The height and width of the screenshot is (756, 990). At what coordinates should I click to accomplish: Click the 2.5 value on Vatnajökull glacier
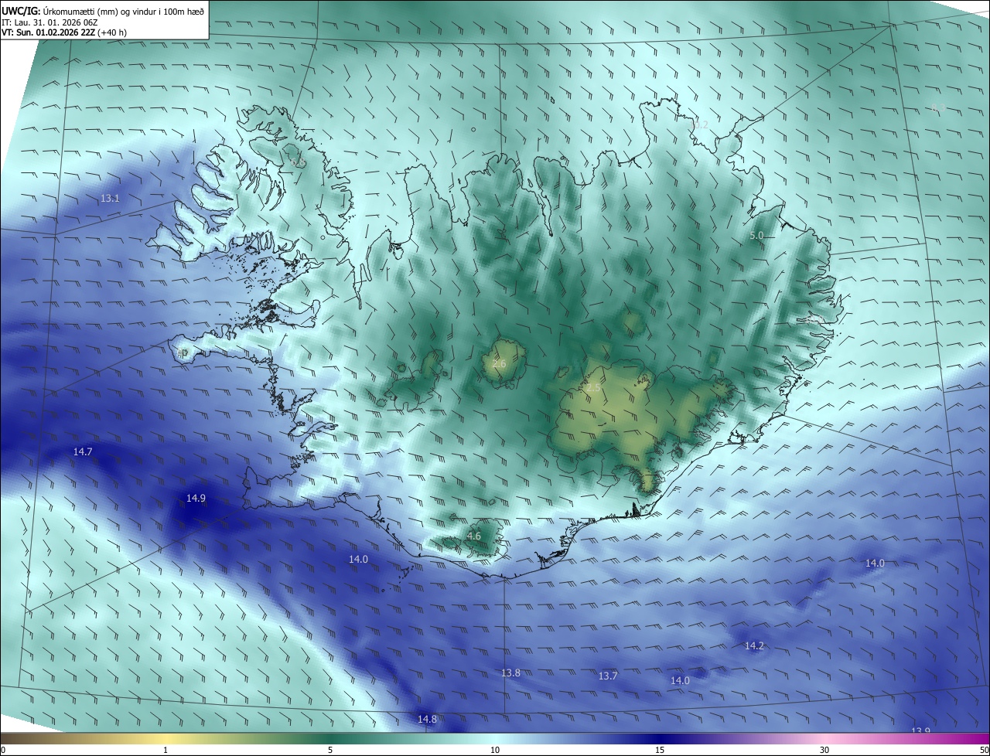tap(592, 387)
